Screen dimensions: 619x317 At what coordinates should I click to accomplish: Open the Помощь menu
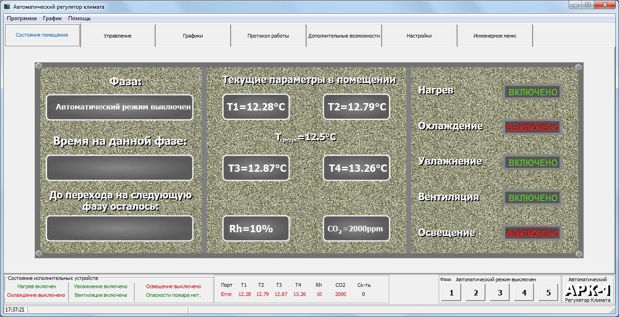coord(80,18)
